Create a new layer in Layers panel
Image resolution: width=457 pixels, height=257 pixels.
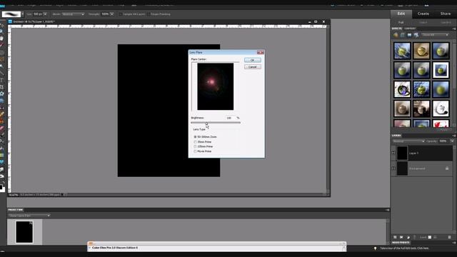click(x=395, y=237)
